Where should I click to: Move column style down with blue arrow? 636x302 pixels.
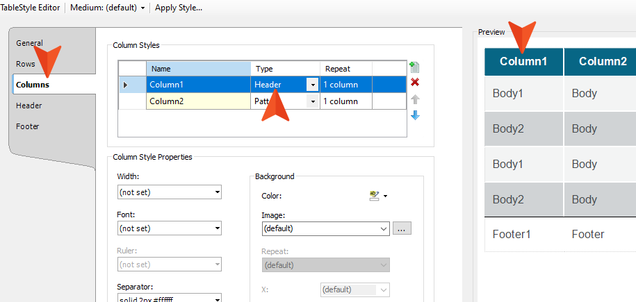coord(415,115)
